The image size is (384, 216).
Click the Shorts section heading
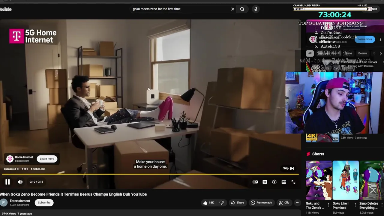[318, 154]
